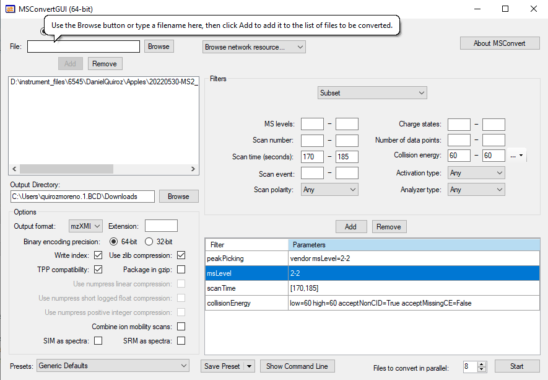Enable SIM as spectra checkbox
Screen dimensions: 548x380
click(98, 341)
